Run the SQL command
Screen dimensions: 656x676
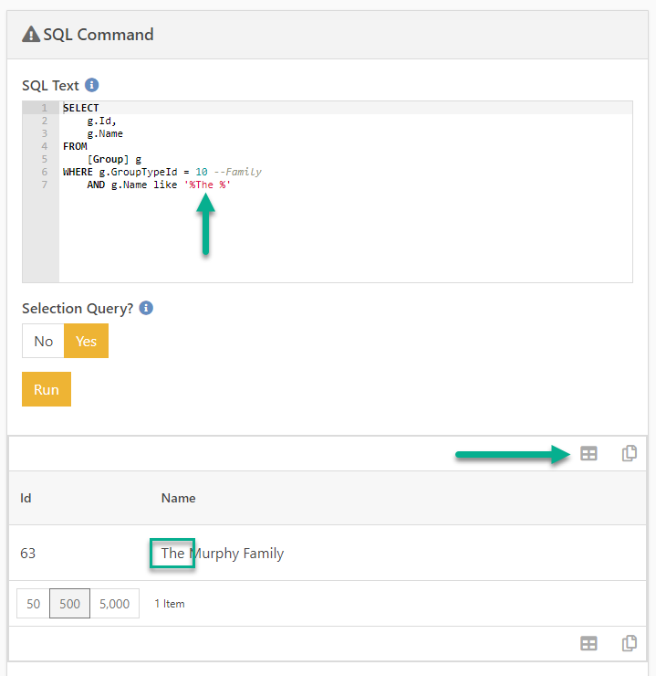(x=47, y=389)
